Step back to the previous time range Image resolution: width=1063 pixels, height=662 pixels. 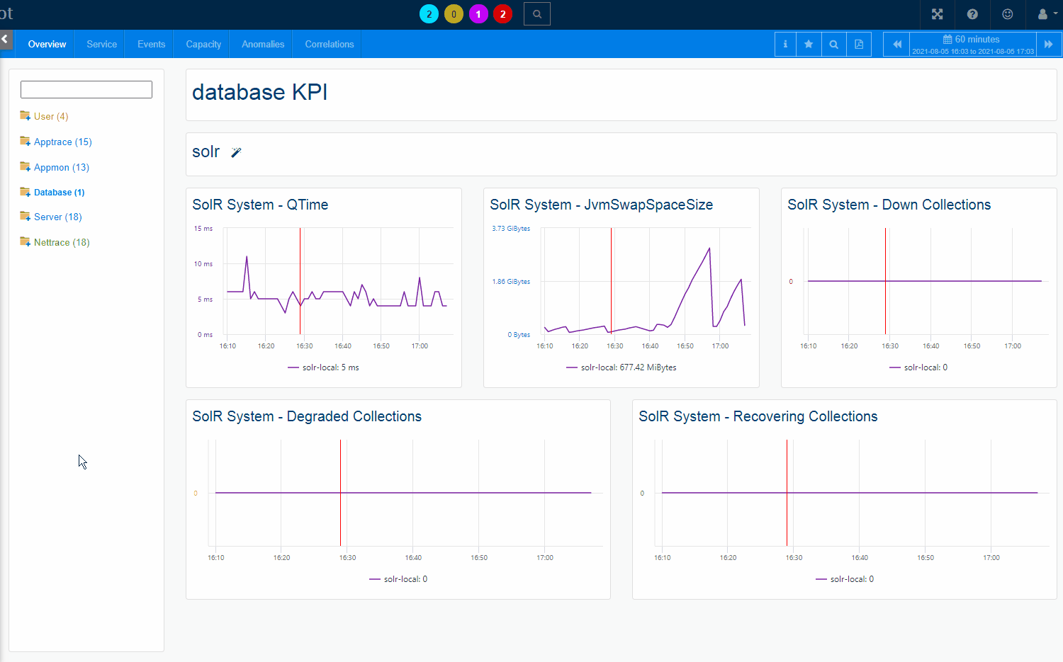click(896, 44)
